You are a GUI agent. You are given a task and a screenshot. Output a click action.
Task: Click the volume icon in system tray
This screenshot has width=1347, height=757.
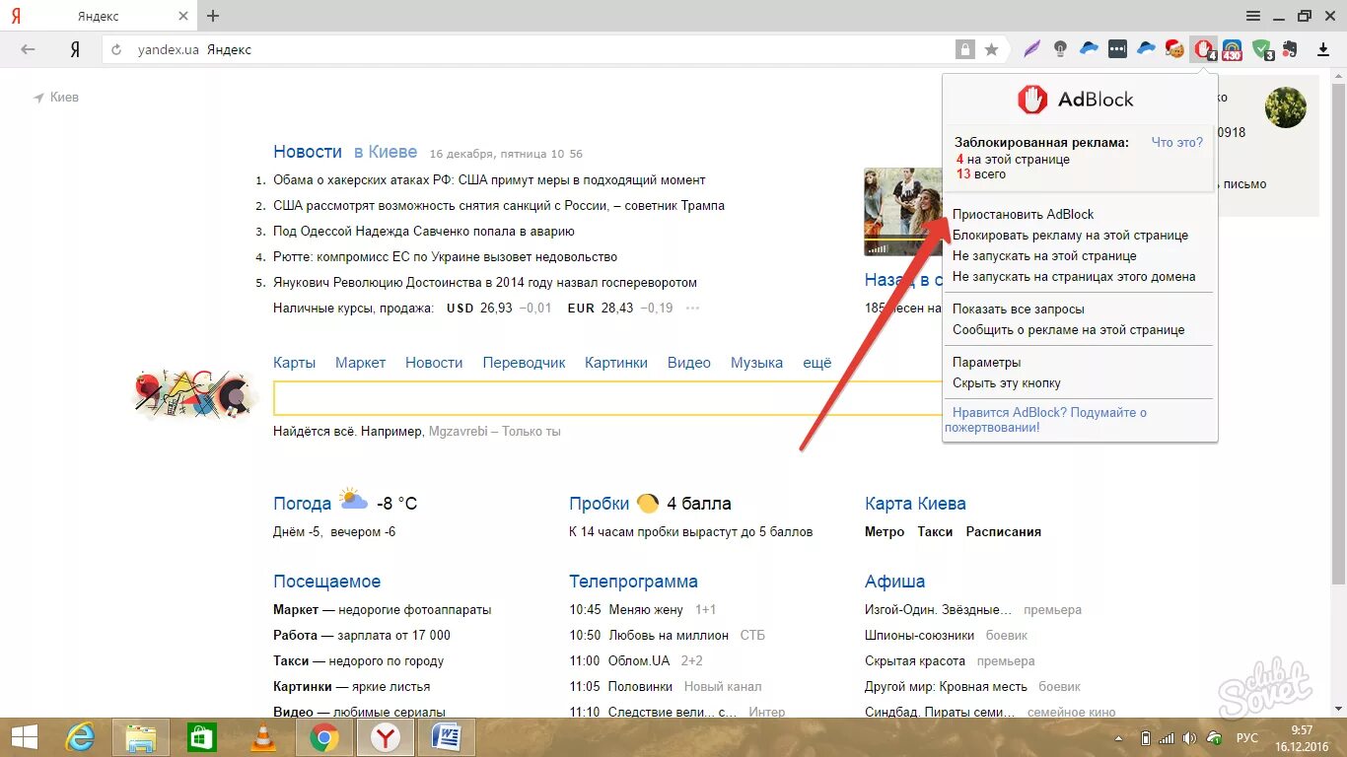tap(1189, 738)
